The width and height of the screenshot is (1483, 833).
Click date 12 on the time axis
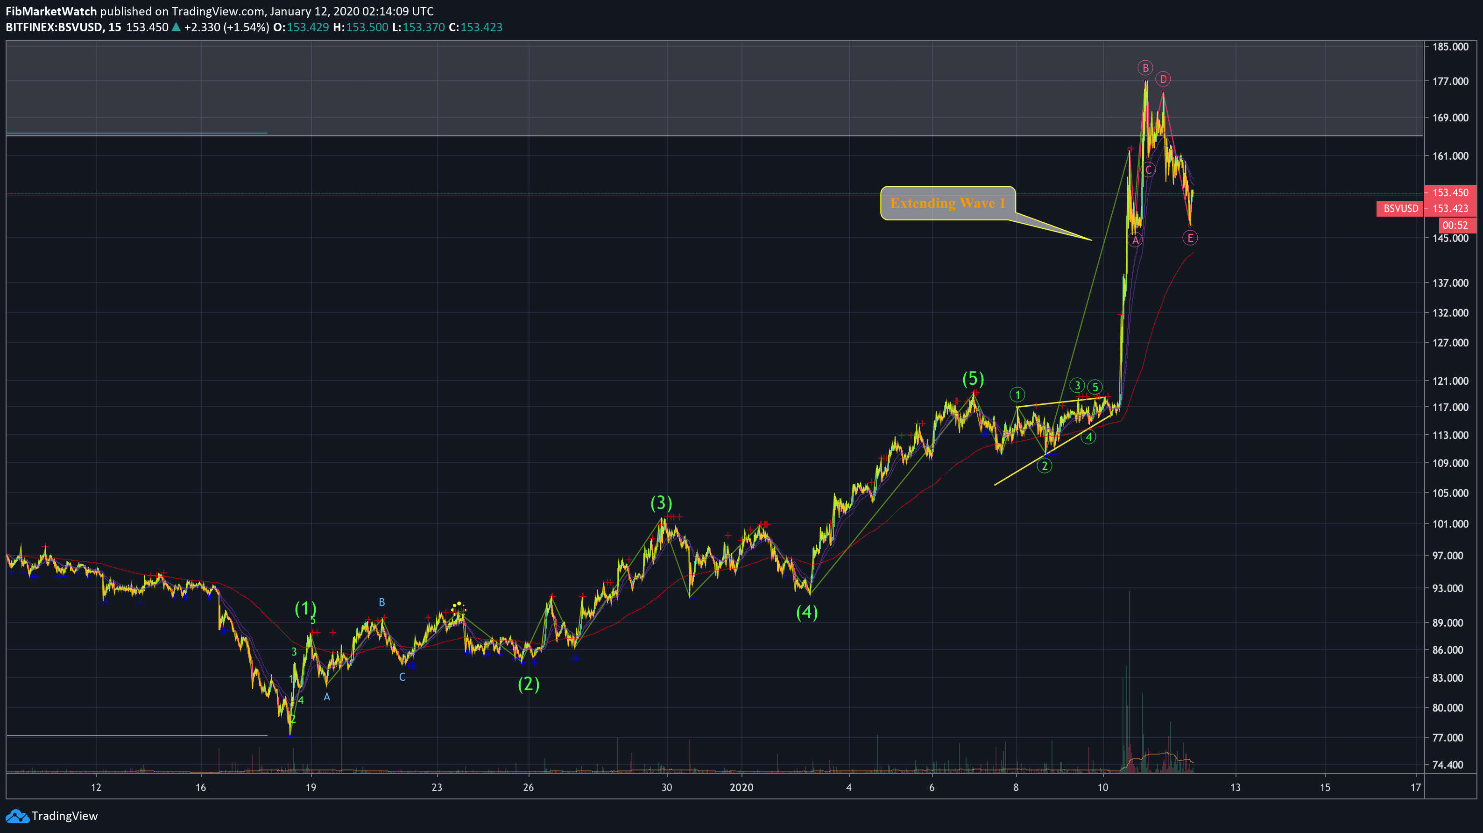coord(96,788)
